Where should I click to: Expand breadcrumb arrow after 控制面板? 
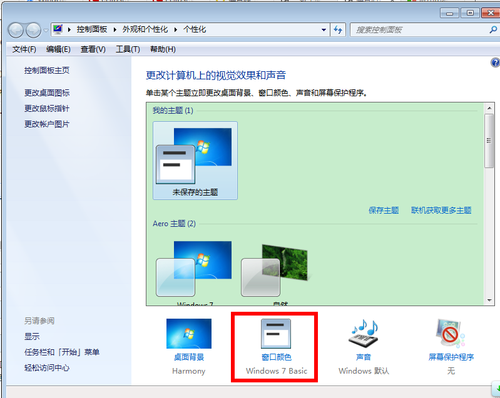[115, 29]
